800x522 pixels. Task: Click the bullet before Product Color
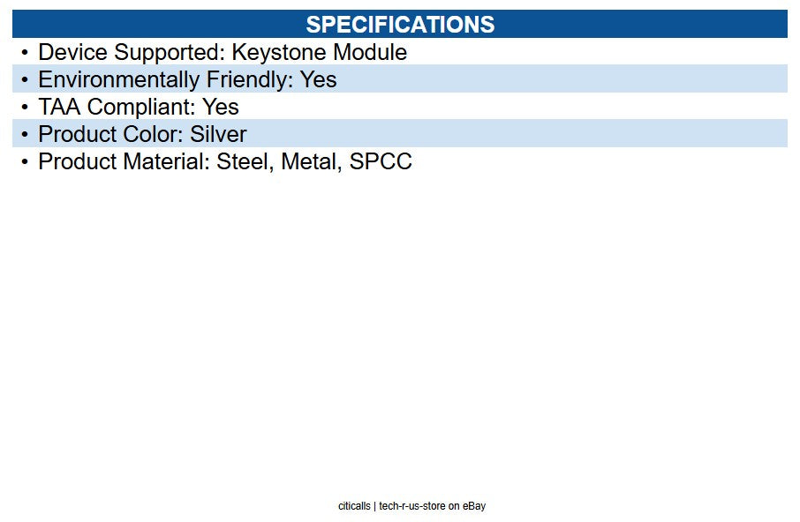pos(25,134)
